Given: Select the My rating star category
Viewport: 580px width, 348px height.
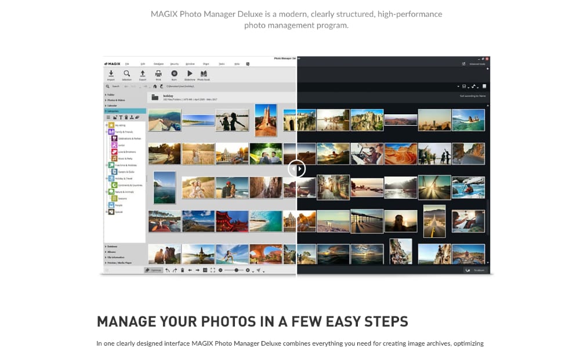Looking at the screenshot, I should point(117,125).
